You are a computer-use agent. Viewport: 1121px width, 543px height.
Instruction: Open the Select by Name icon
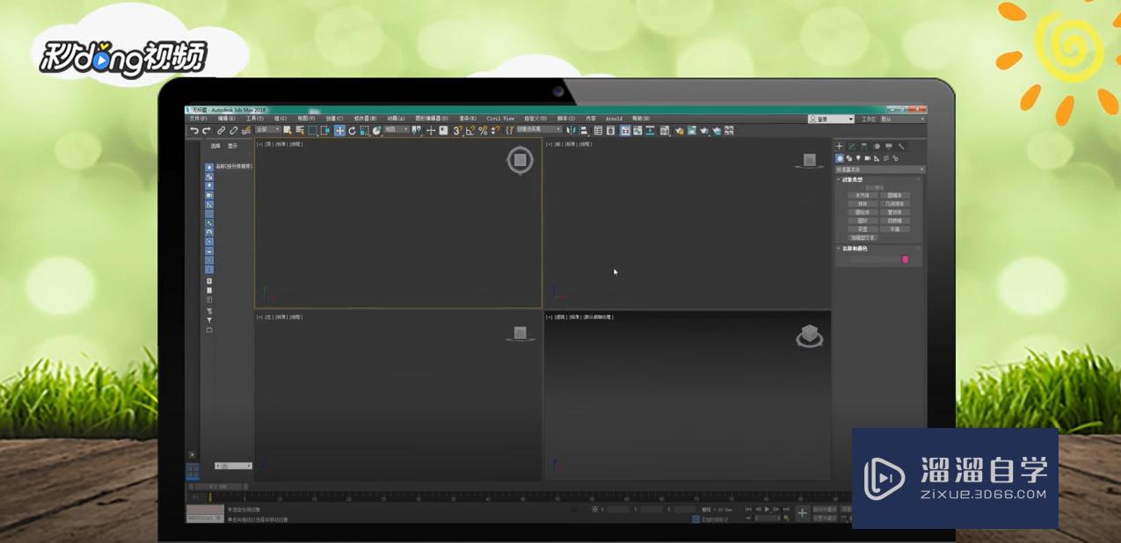click(x=299, y=130)
